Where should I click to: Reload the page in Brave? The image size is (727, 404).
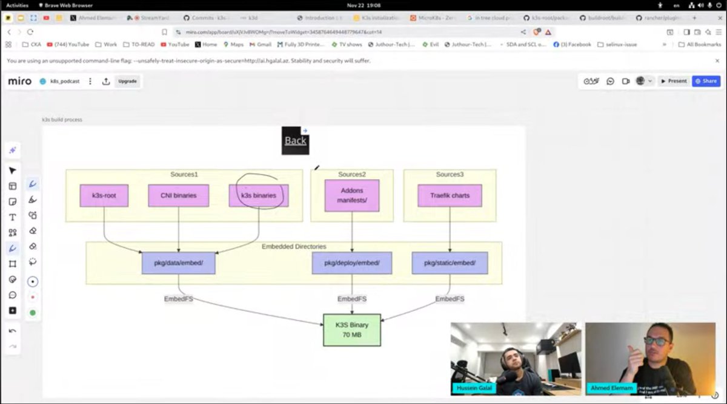point(30,32)
